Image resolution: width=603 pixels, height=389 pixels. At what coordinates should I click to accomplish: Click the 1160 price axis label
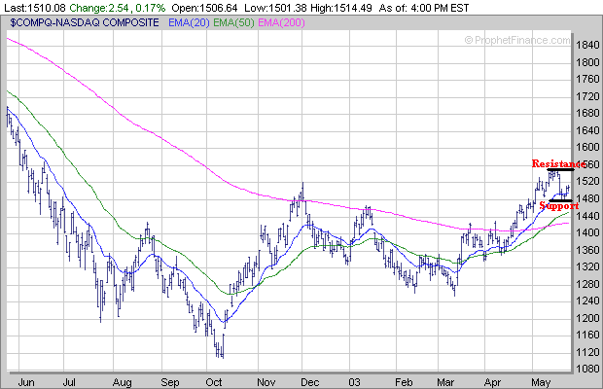(x=587, y=335)
